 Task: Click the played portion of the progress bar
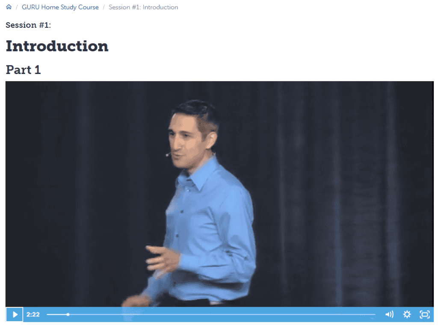(57, 314)
